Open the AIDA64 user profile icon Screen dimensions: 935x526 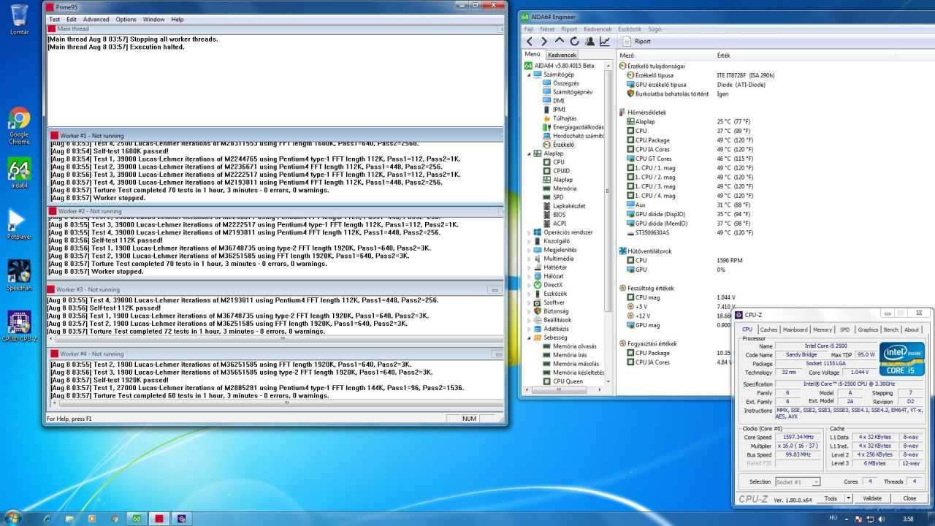[589, 42]
